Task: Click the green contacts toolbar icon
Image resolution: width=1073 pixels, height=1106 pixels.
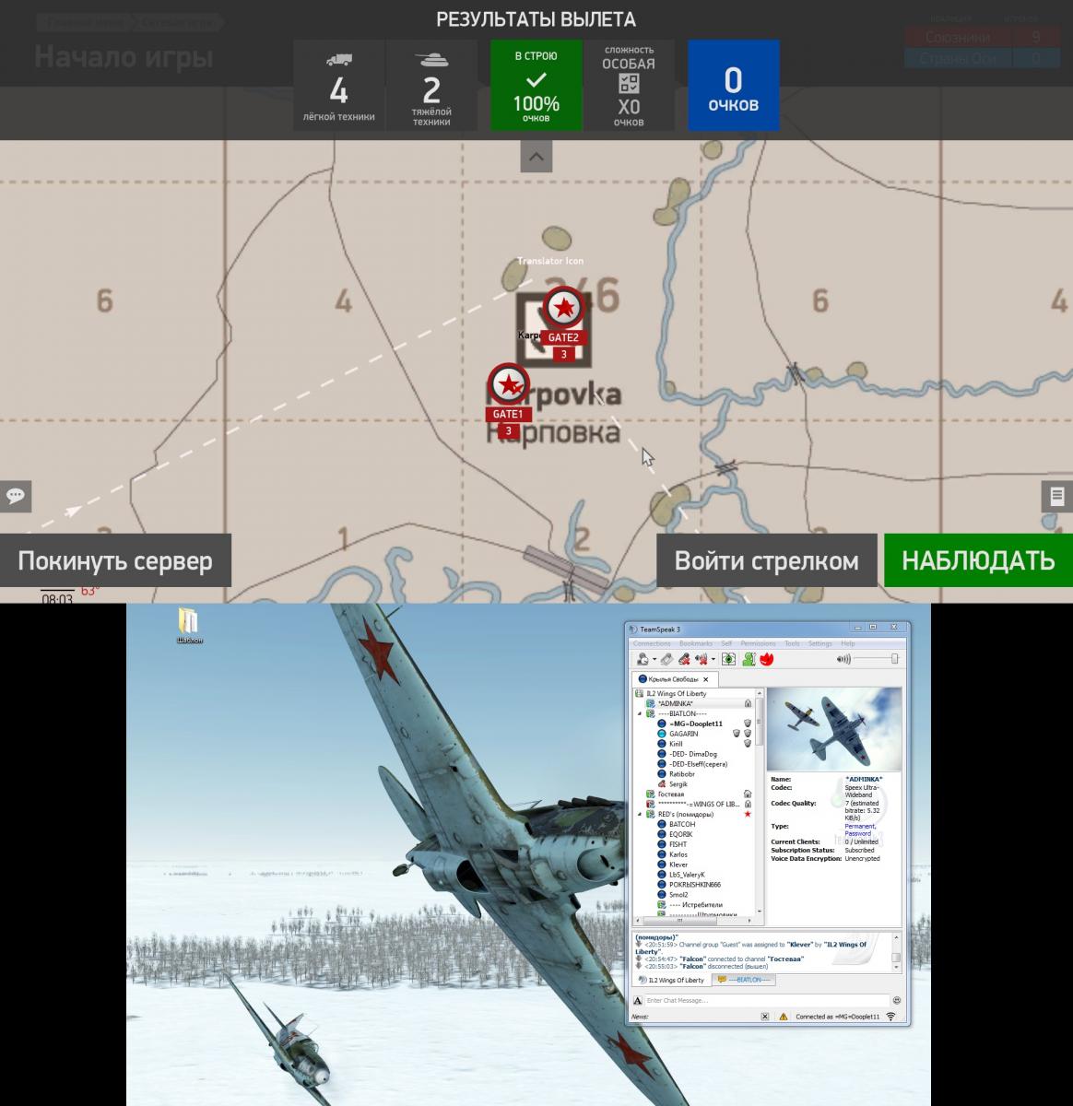Action: tap(749, 659)
